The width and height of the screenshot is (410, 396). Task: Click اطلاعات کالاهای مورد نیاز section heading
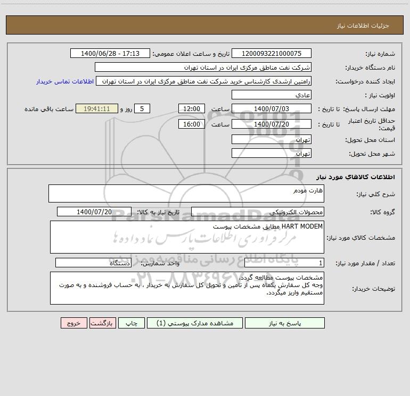click(356, 177)
